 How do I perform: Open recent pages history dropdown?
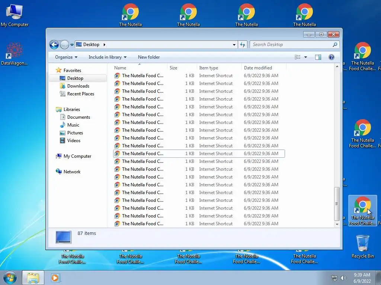72,45
